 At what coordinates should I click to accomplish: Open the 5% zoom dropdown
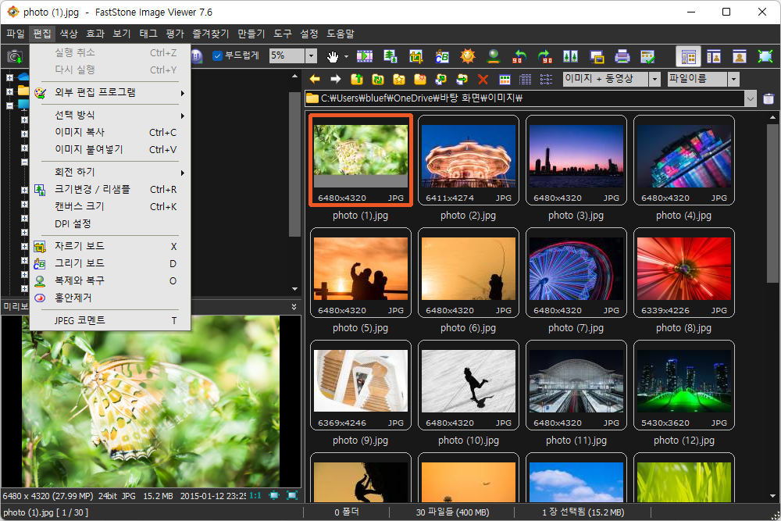tap(311, 55)
